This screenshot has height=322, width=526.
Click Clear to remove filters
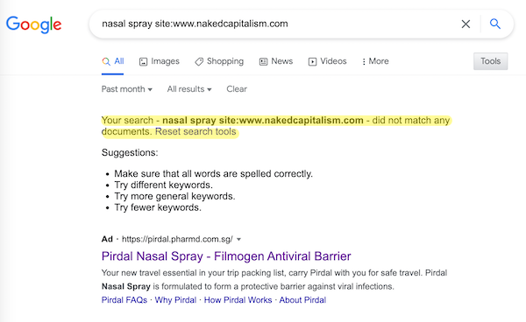point(237,89)
